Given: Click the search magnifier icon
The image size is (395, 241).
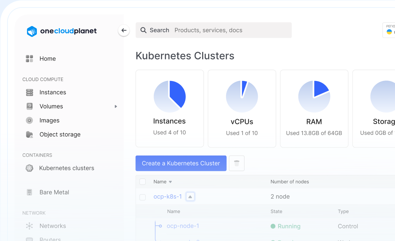Looking at the screenshot, I should pos(143,30).
